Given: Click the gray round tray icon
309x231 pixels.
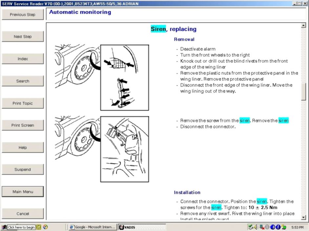Looking at the screenshot, I should tap(267, 227).
